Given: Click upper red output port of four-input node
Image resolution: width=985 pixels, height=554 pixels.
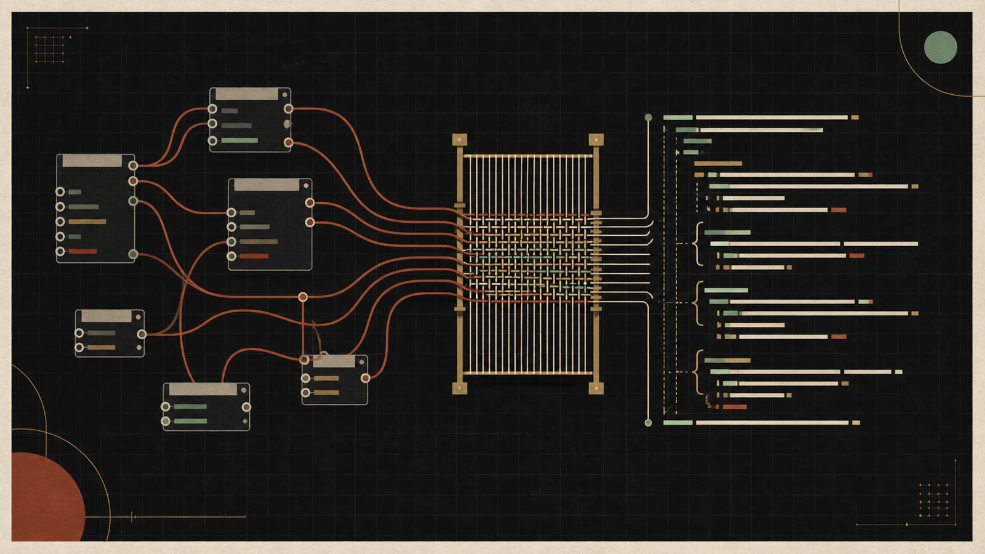Looking at the screenshot, I should [310, 203].
